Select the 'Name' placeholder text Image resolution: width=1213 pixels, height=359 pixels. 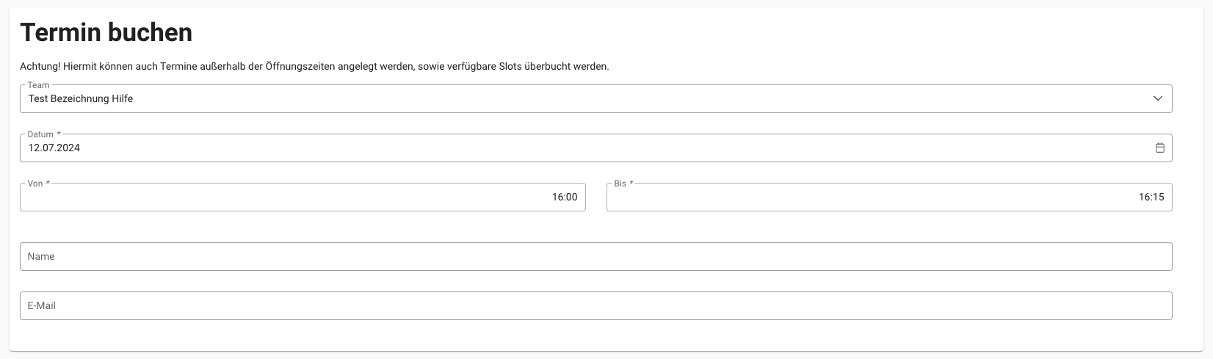pos(41,256)
